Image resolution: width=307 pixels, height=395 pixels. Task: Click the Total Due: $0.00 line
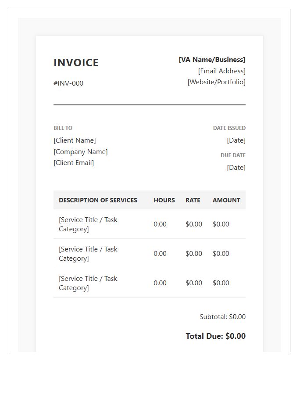(216, 336)
